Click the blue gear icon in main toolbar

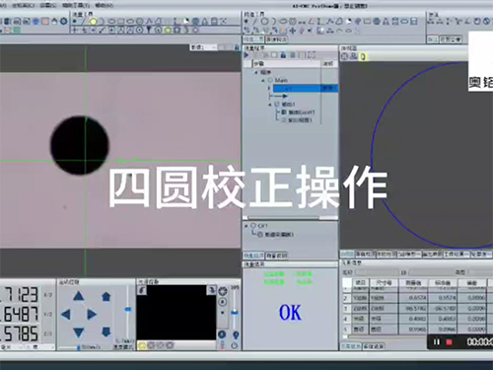[x=64, y=22]
